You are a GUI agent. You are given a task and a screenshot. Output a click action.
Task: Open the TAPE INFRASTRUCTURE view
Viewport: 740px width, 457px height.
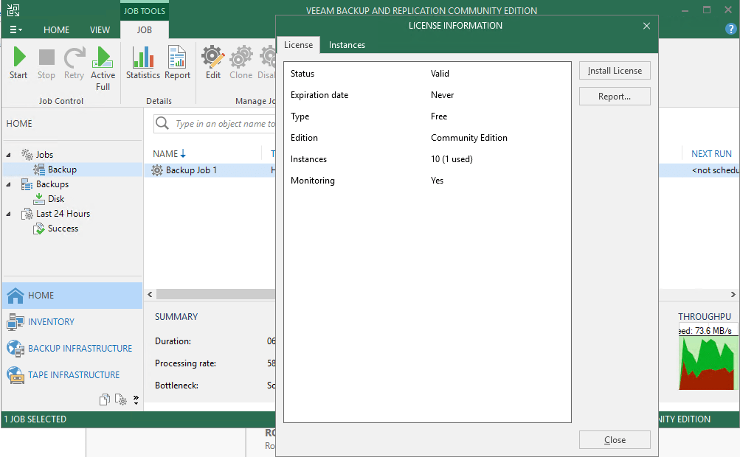point(74,375)
